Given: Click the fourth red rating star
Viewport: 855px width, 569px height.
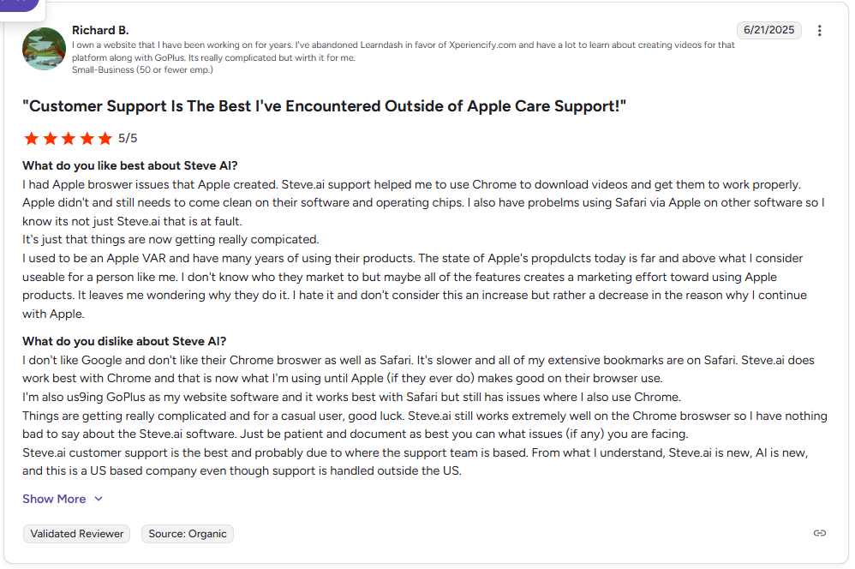Looking at the screenshot, I should (87, 138).
